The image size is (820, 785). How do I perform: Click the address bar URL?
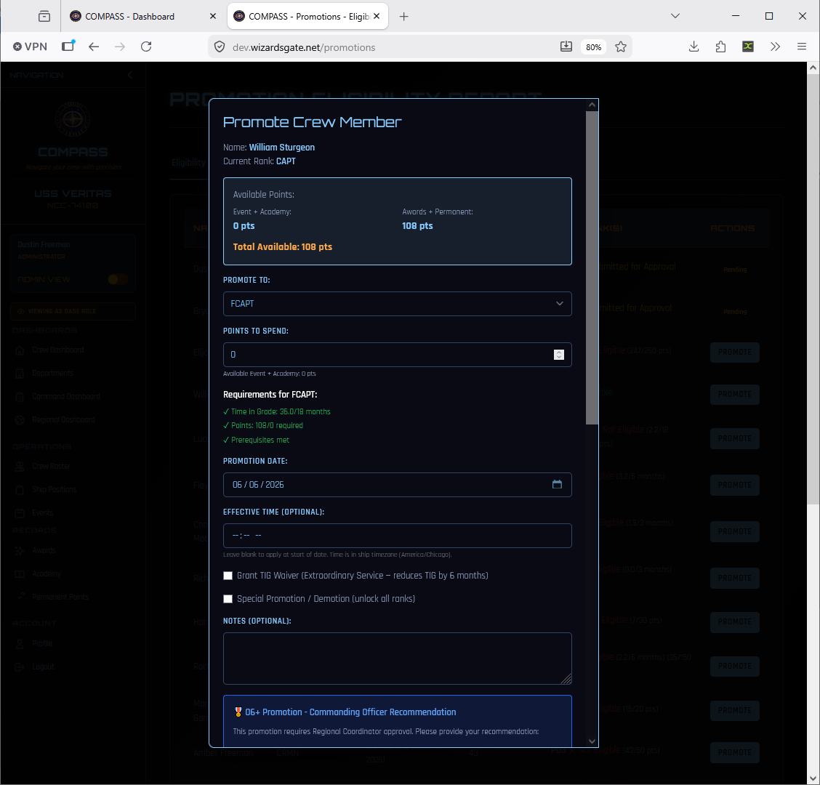point(304,47)
